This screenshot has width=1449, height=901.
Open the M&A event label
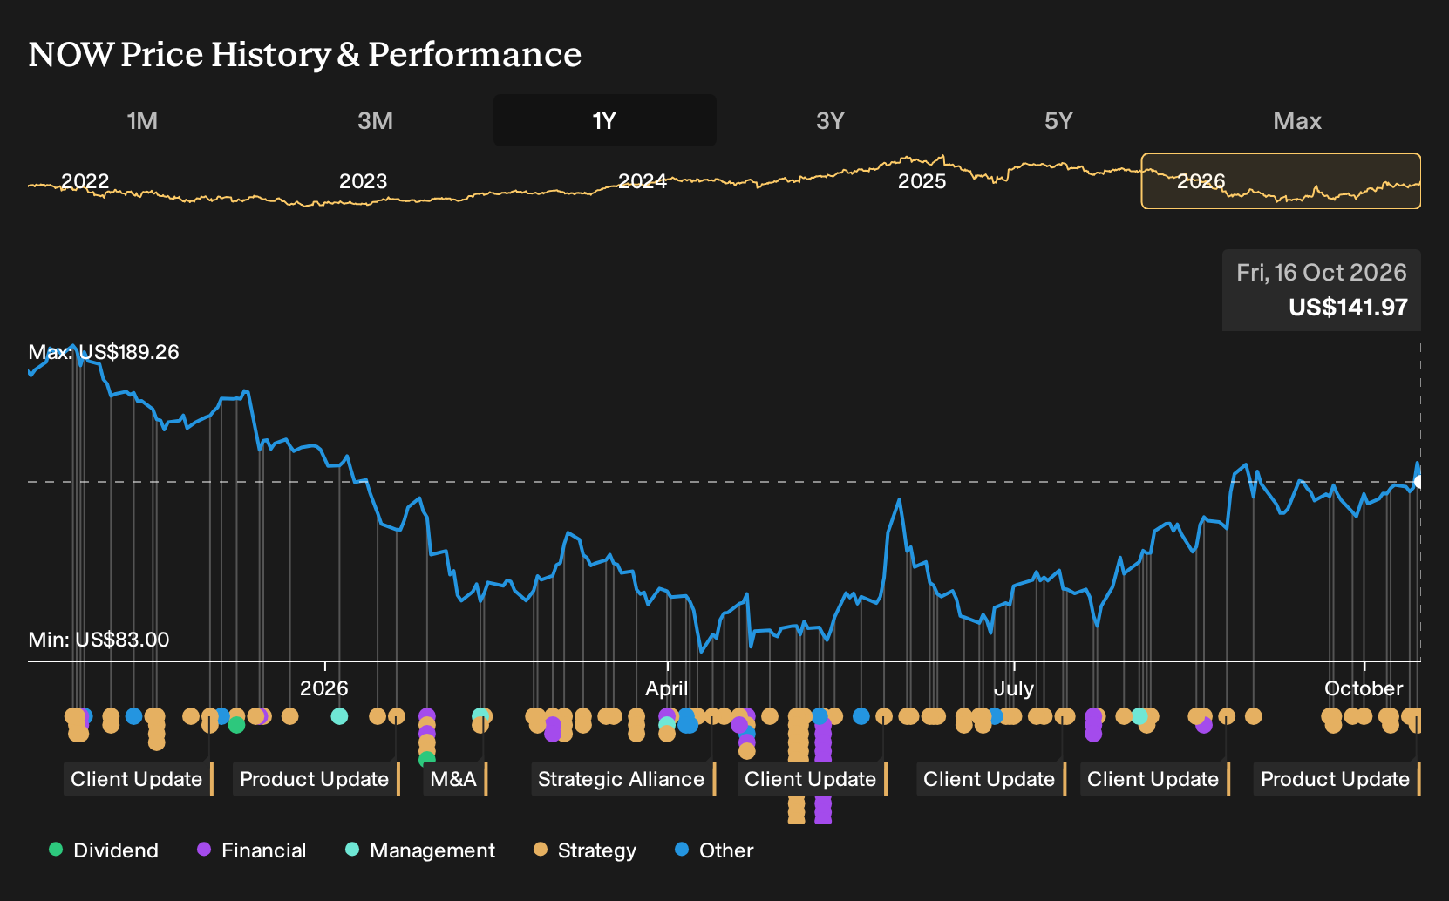click(x=455, y=779)
